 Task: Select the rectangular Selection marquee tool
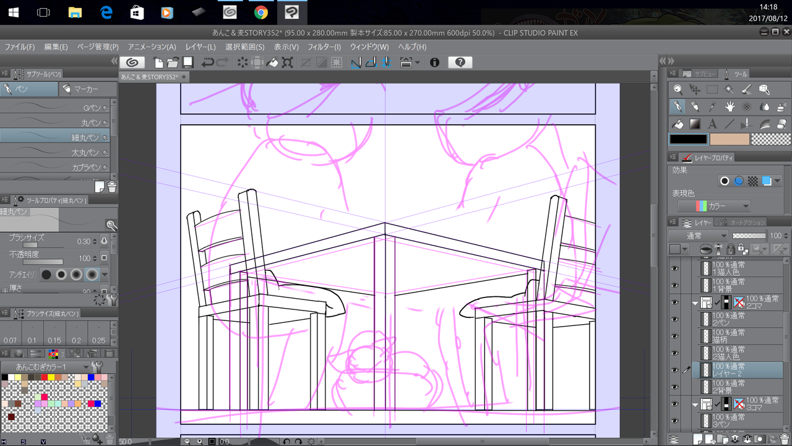[713, 90]
